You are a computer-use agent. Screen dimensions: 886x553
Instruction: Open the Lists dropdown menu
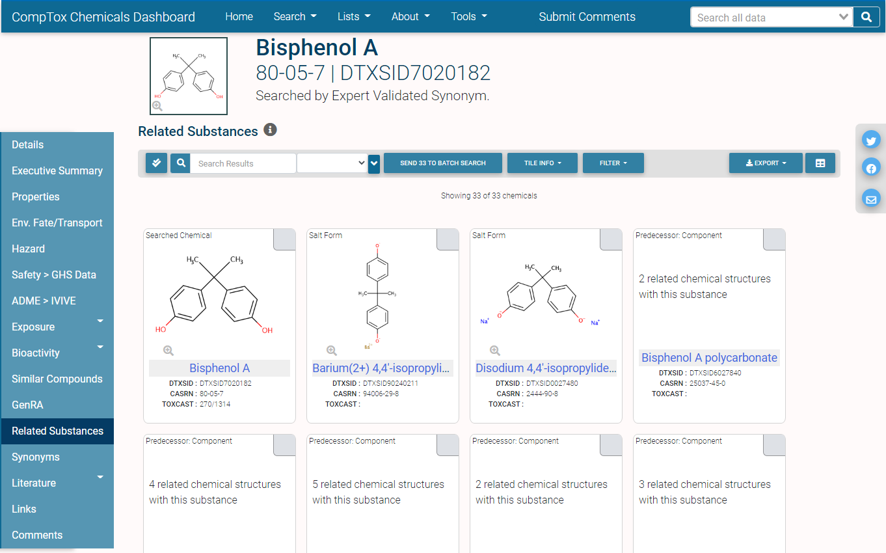[x=354, y=17]
